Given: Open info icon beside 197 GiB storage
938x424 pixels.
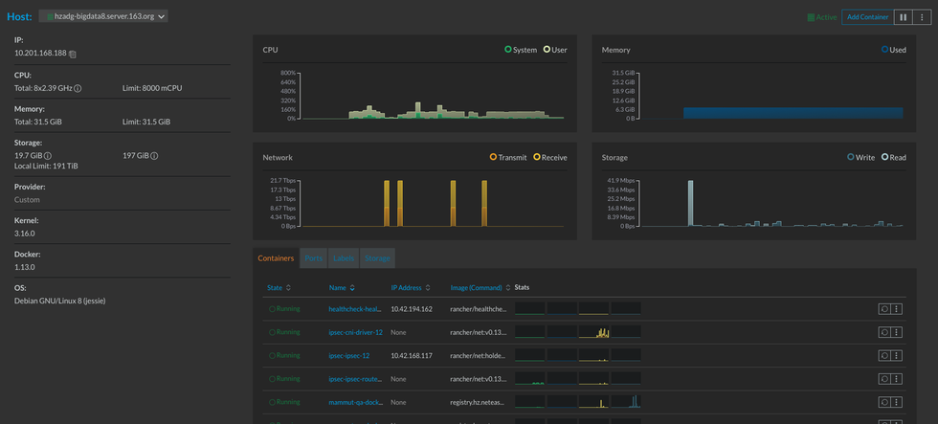Looking at the screenshot, I should tap(154, 155).
